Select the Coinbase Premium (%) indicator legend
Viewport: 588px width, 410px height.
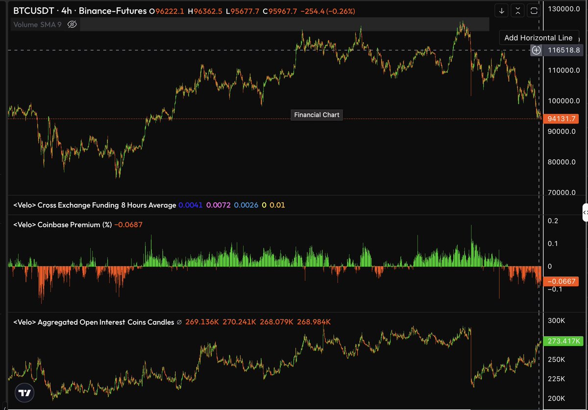[x=62, y=224]
